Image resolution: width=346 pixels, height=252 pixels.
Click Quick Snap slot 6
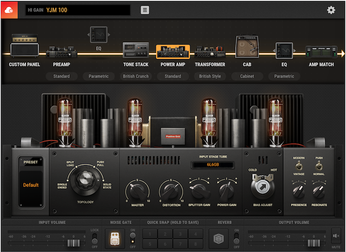pyautogui.click(x=165, y=244)
